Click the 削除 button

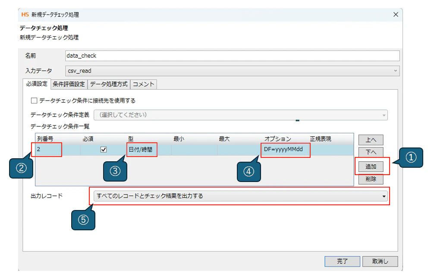click(371, 179)
